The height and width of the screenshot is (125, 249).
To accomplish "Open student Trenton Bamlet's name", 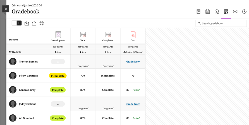I will 28,62.
